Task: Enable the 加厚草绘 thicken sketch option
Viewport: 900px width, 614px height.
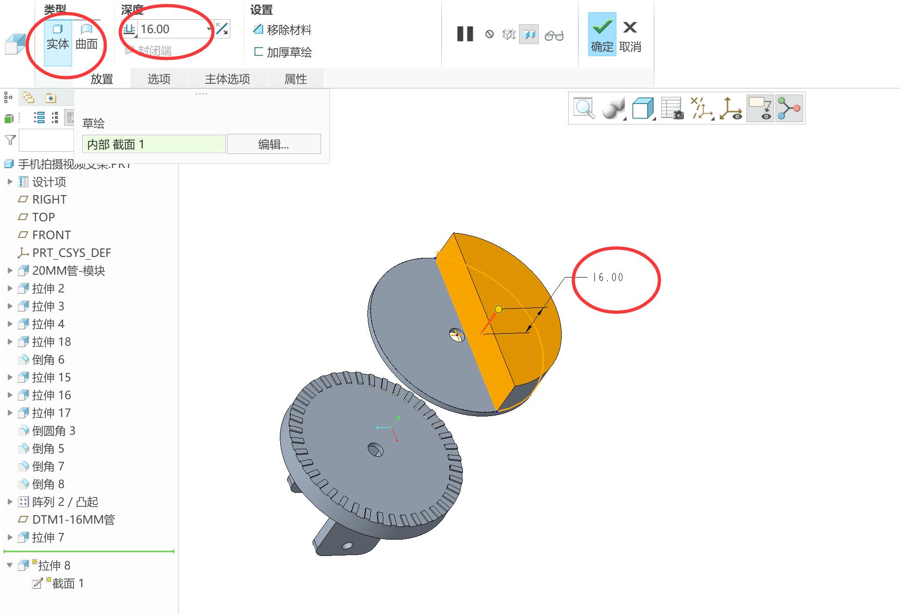Action: coord(283,52)
